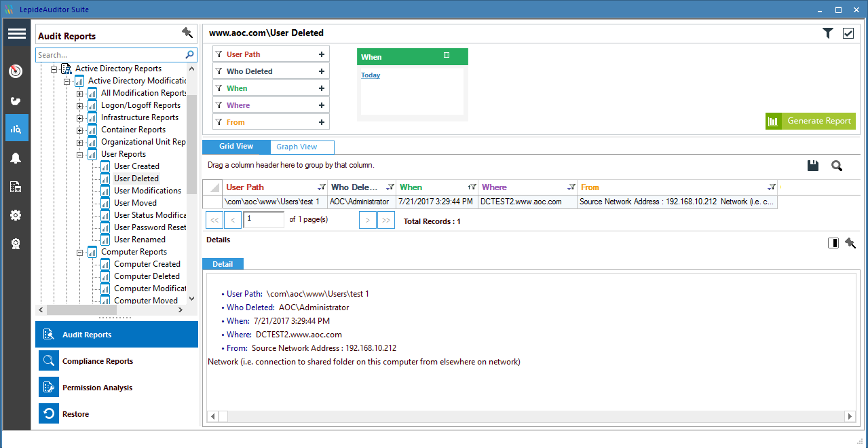The width and height of the screenshot is (868, 448).
Task: Switch to the Grid View tab
Action: pos(236,147)
